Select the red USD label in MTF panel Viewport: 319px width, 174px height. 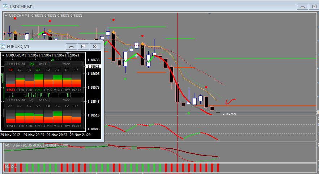11,90
